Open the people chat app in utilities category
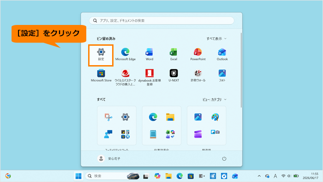Viewport: 323px width, 182px height. tap(108, 134)
